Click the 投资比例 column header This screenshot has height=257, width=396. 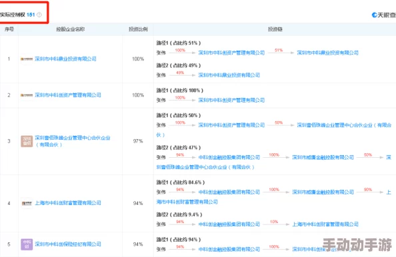pyautogui.click(x=138, y=29)
